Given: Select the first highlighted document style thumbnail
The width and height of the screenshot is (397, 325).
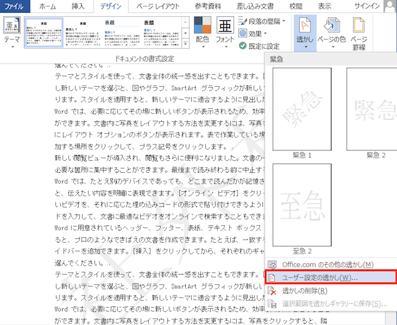Looking at the screenshot, I should pyautogui.click(x=44, y=33).
